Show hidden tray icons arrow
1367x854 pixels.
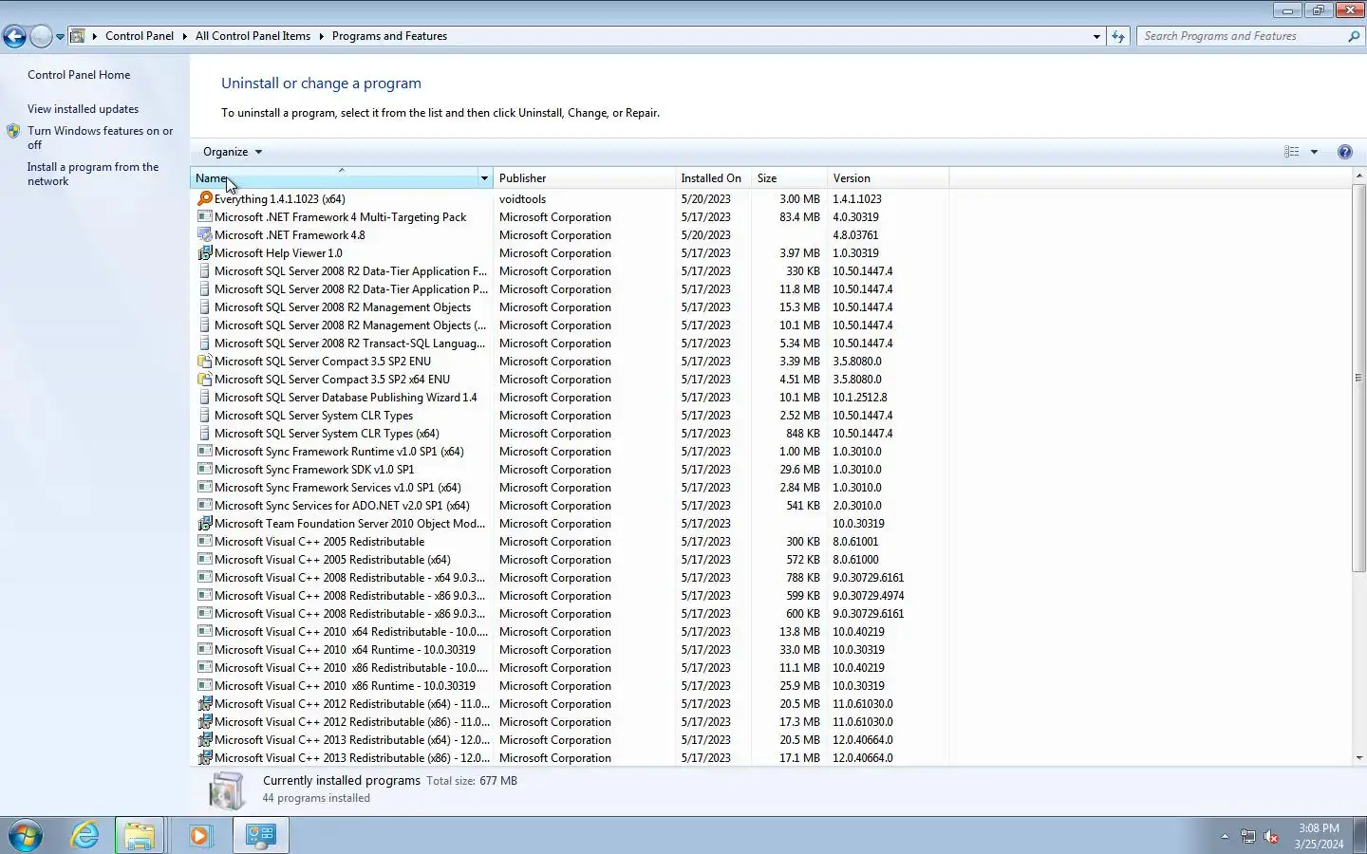coord(1225,836)
